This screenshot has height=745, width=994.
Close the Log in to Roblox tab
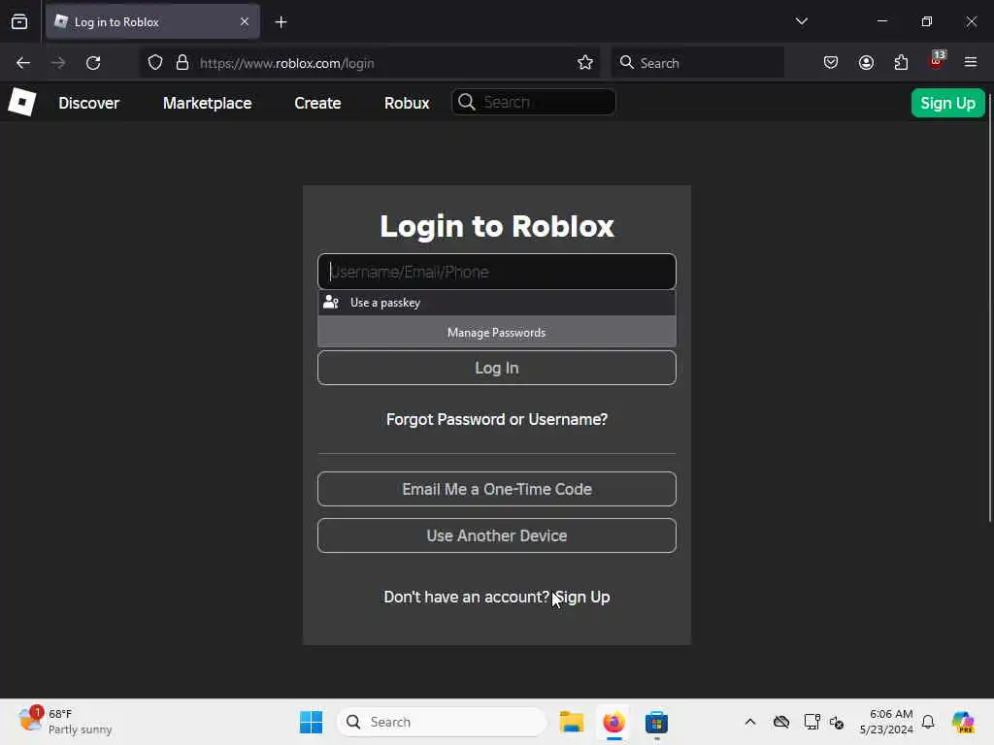245,21
